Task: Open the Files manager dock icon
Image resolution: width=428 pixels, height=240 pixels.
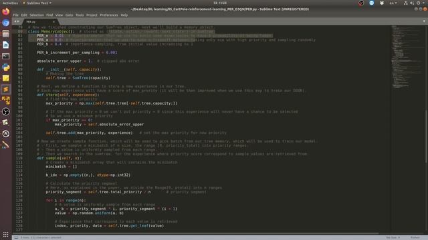Action: pos(6,34)
